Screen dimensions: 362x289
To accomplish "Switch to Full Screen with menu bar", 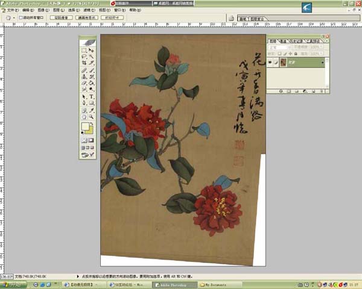I will pyautogui.click(x=87, y=148).
